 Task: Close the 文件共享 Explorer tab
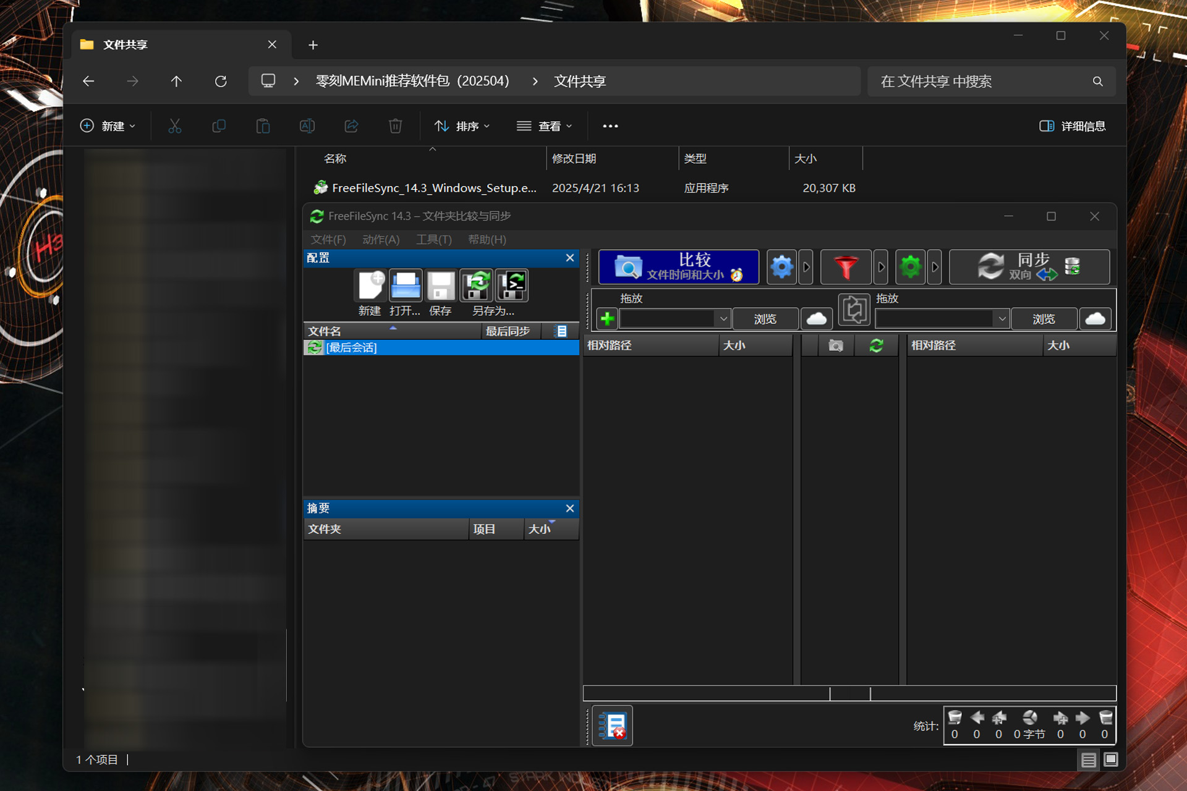pos(272,44)
